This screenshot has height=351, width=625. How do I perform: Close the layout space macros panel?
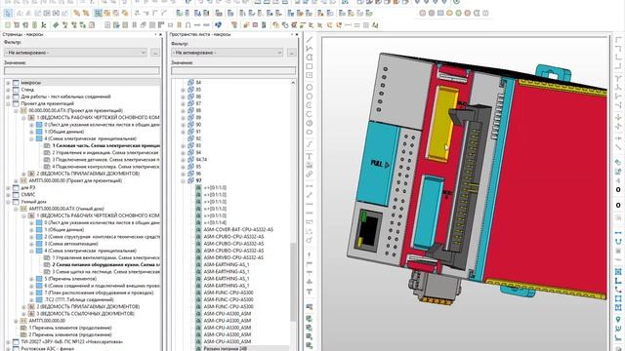click(x=297, y=35)
